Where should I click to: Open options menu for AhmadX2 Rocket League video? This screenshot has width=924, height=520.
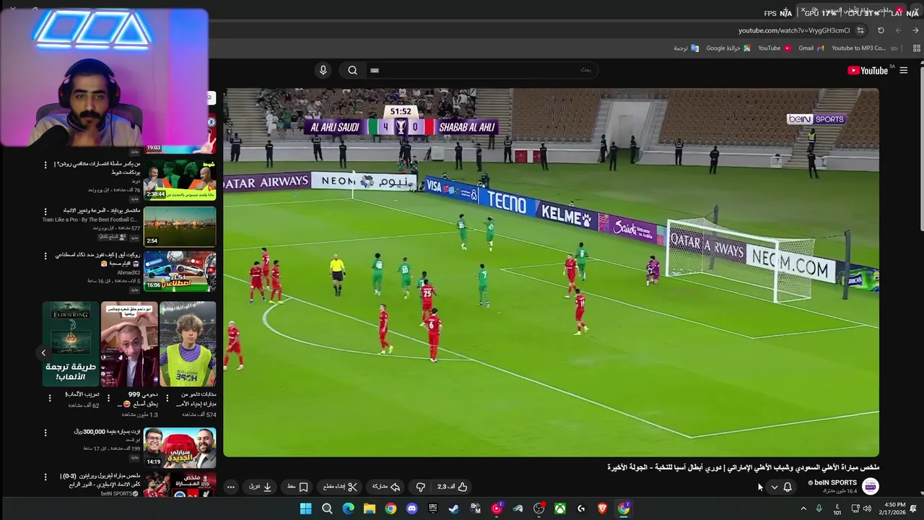(x=45, y=256)
